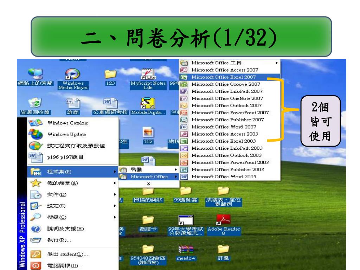
Task: Open MyScript Notes Lite shortcut
Action: point(148,78)
